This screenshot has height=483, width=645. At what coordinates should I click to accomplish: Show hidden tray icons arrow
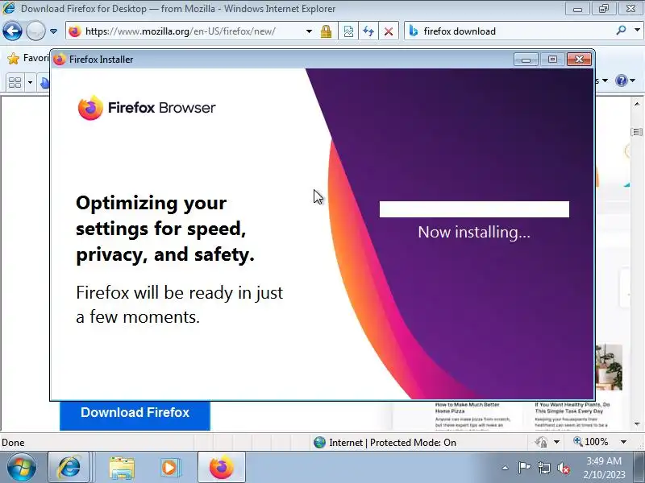[x=505, y=468]
